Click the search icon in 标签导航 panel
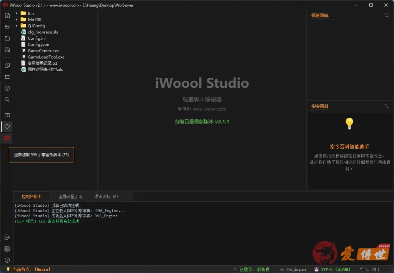 386,15
